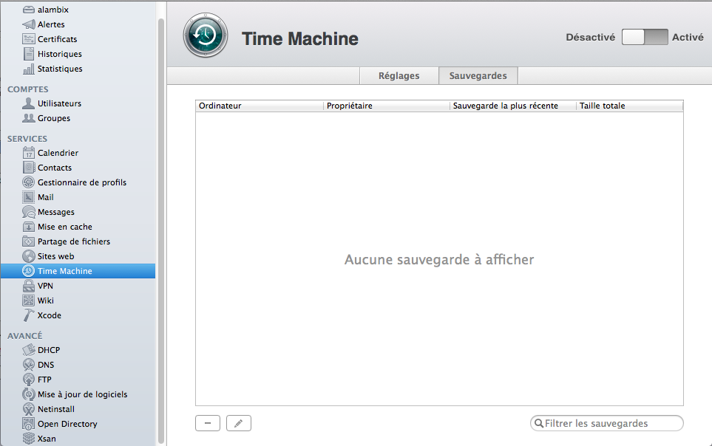Screen dimensions: 712x446
Task: Click the Time Machine icon in sidebar
Action: (x=29, y=271)
